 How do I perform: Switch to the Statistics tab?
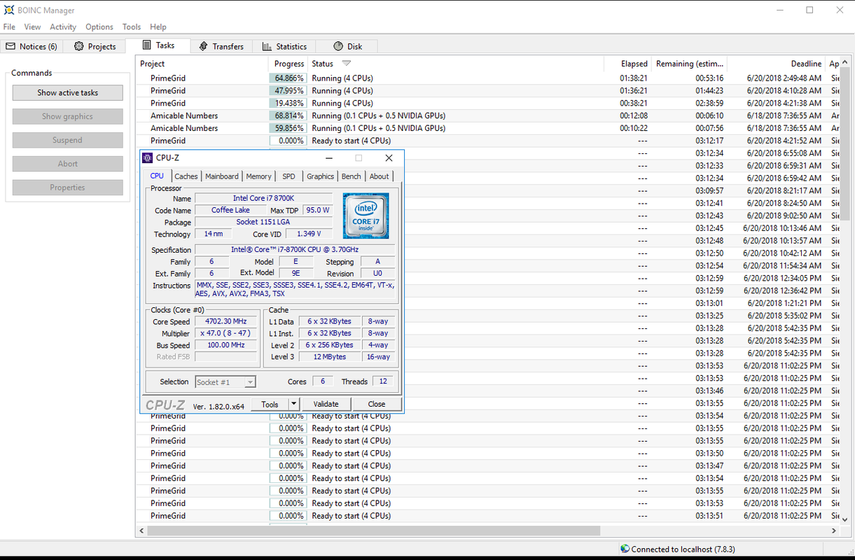[284, 46]
